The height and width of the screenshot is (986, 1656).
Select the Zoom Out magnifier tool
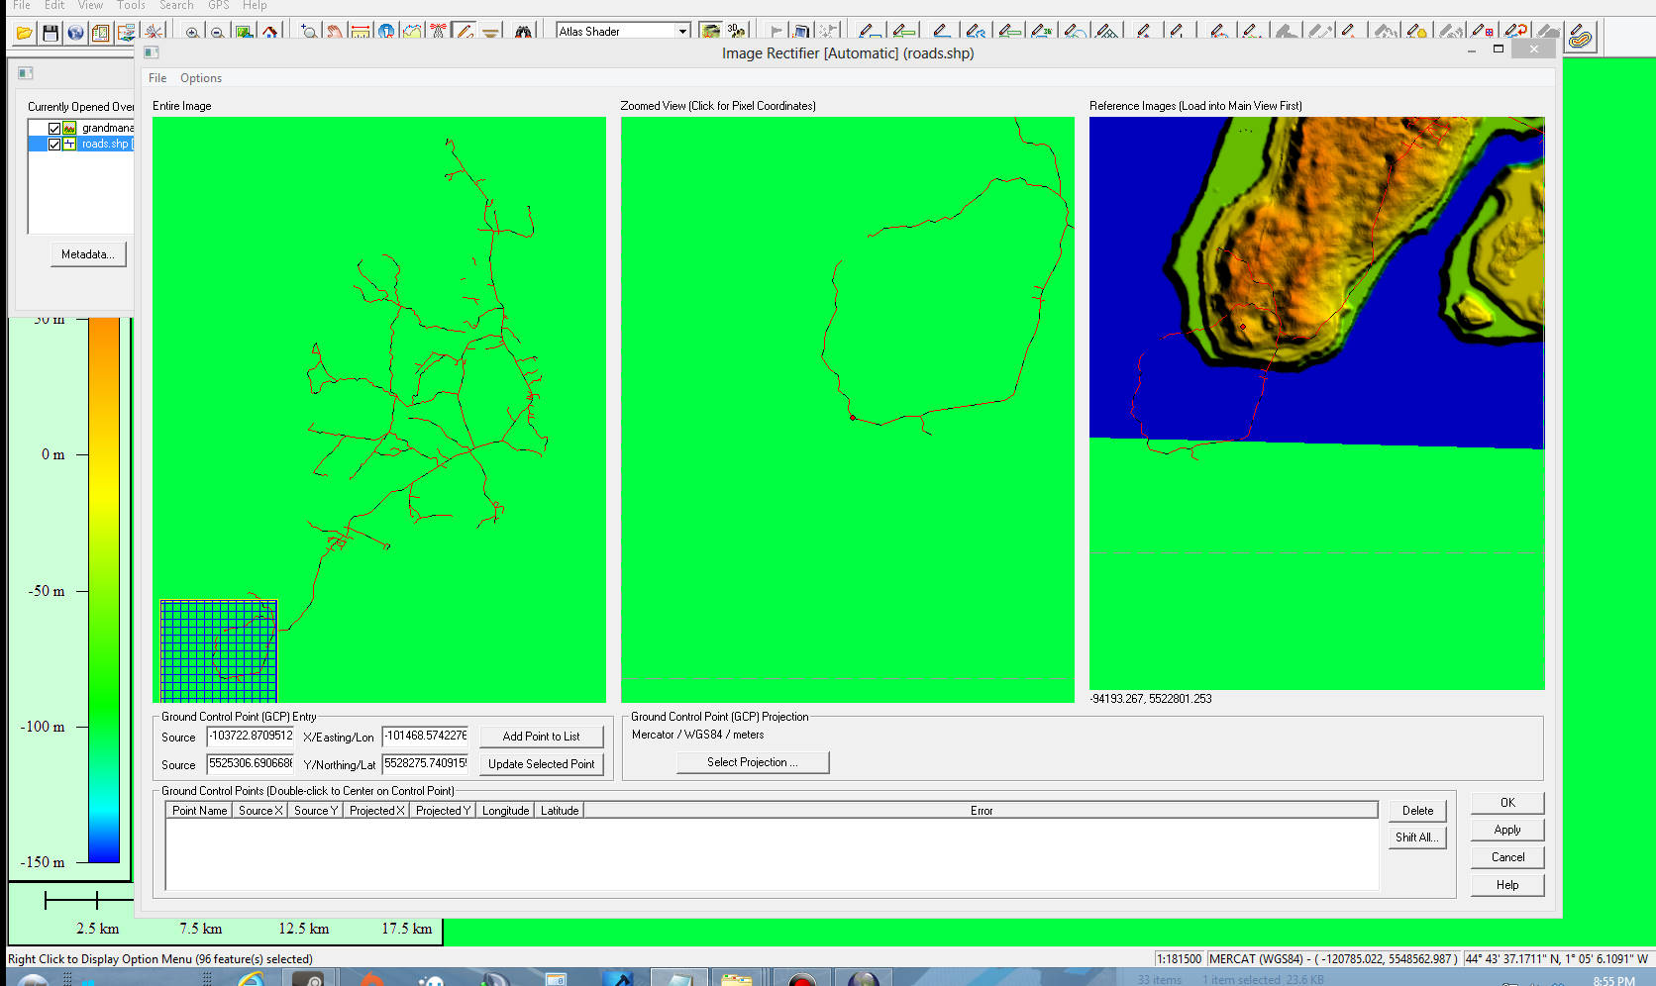[217, 33]
